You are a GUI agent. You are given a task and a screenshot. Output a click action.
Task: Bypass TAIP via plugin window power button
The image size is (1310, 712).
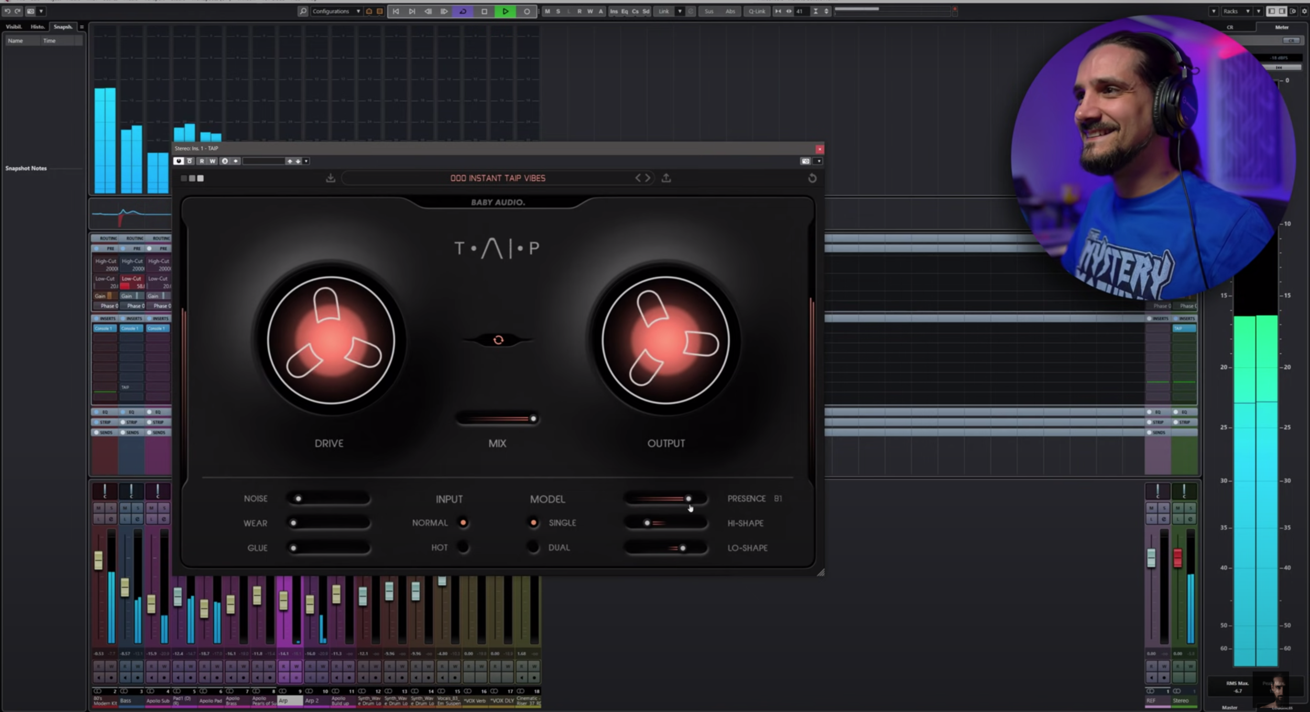179,161
